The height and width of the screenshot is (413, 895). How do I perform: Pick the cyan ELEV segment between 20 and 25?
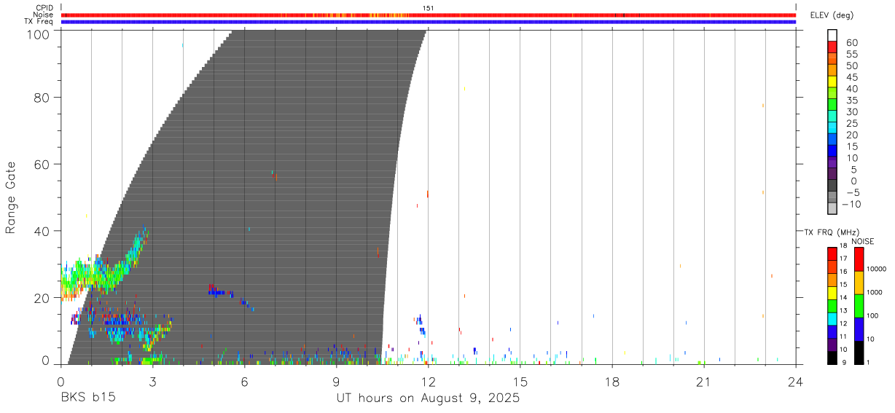click(832, 128)
